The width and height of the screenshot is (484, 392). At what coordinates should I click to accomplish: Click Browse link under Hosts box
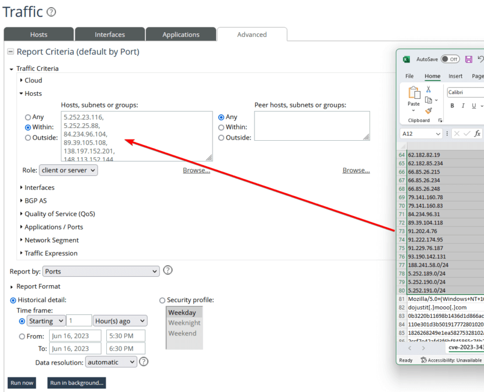[x=196, y=170]
